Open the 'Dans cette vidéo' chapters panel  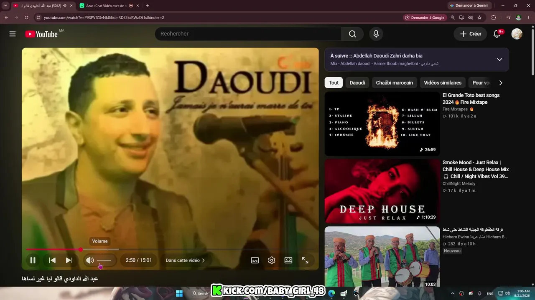pos(186,260)
